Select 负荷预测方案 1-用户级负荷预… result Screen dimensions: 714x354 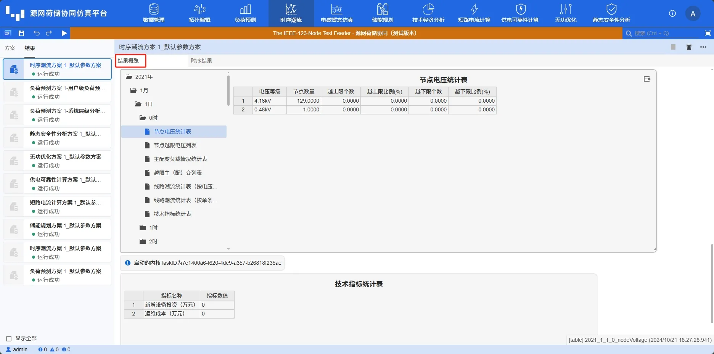pos(57,92)
